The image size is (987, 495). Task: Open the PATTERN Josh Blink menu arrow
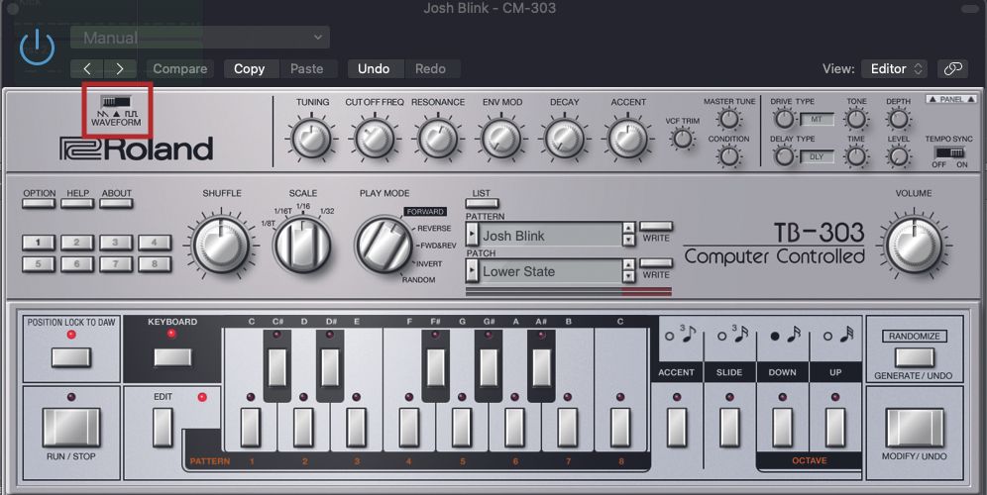pos(472,236)
